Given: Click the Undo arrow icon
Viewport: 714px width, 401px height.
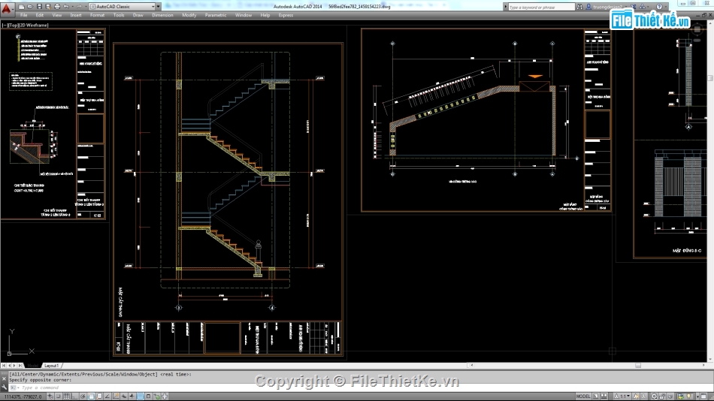Looking at the screenshot, I should (x=66, y=7).
